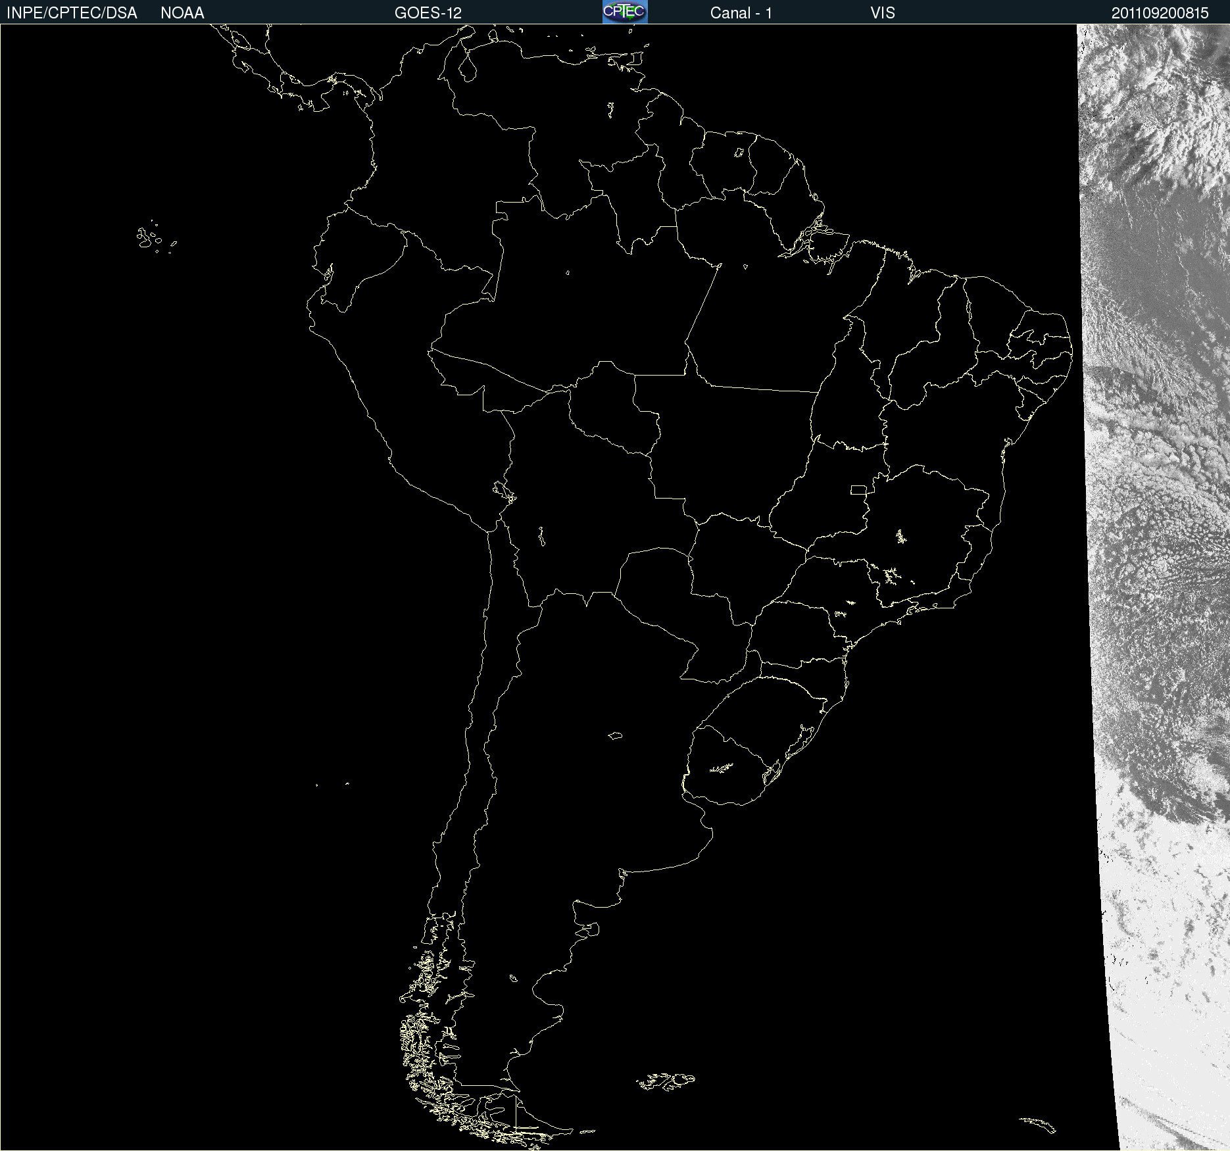Click the VIS channel label
The height and width of the screenshot is (1151, 1230).
tap(883, 13)
